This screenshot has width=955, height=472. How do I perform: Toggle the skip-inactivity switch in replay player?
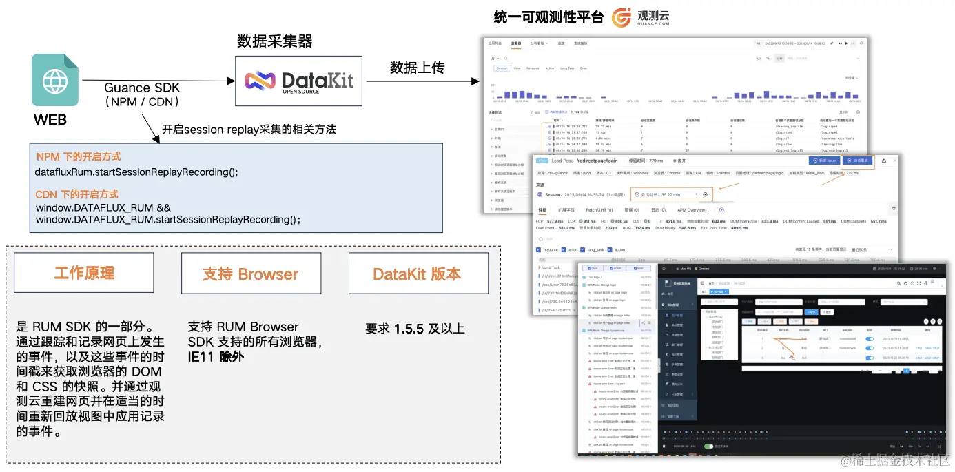point(709,446)
